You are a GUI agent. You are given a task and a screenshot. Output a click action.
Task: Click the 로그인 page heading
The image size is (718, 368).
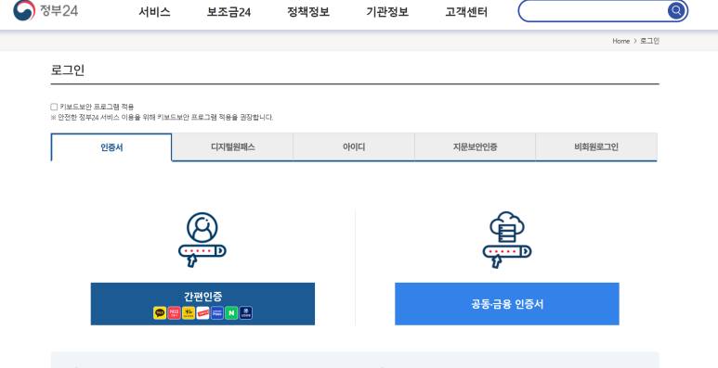tap(68, 70)
